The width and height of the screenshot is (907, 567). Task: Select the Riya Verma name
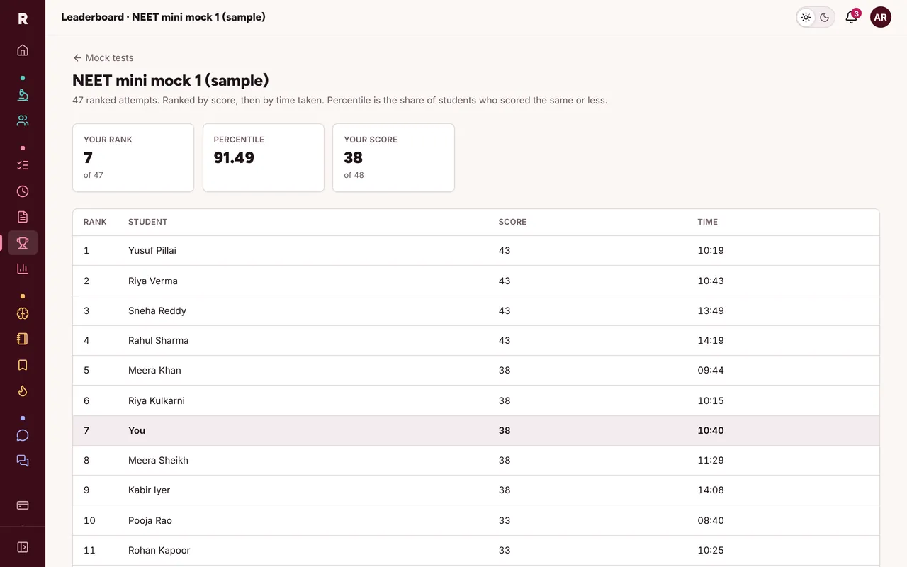pyautogui.click(x=153, y=281)
